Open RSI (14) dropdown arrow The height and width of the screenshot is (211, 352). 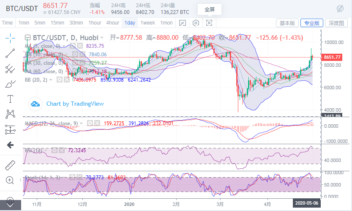pos(46,150)
